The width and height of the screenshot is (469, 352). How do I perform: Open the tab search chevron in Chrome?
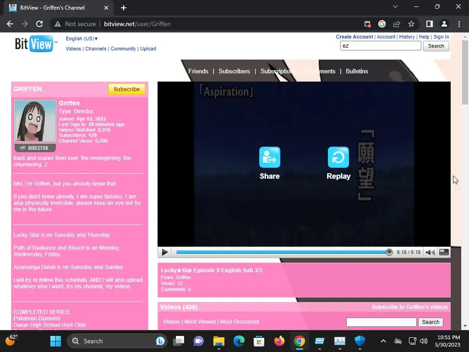[x=395, y=6]
